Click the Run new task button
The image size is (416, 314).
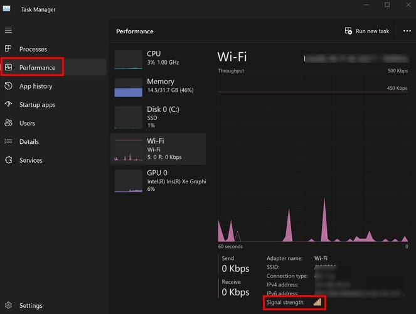pyautogui.click(x=367, y=31)
